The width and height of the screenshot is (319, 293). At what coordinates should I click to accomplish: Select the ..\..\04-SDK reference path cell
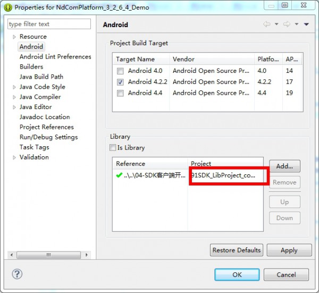(x=155, y=175)
